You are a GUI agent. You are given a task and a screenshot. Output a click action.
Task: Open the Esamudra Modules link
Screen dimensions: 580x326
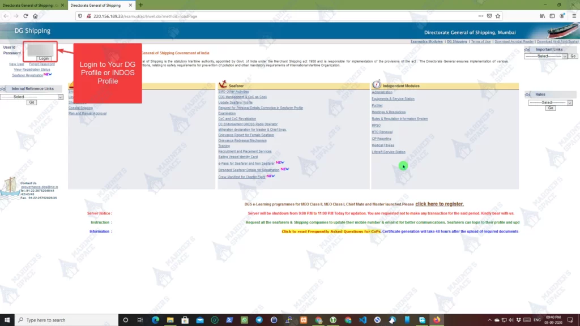coord(427,41)
